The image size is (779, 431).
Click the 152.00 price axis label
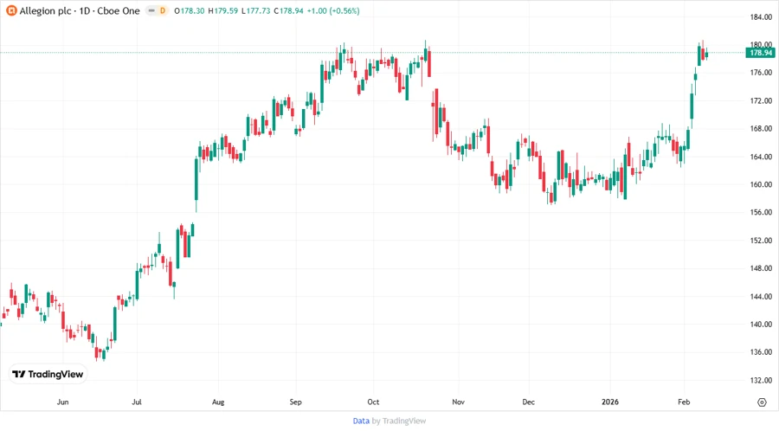[x=761, y=241]
